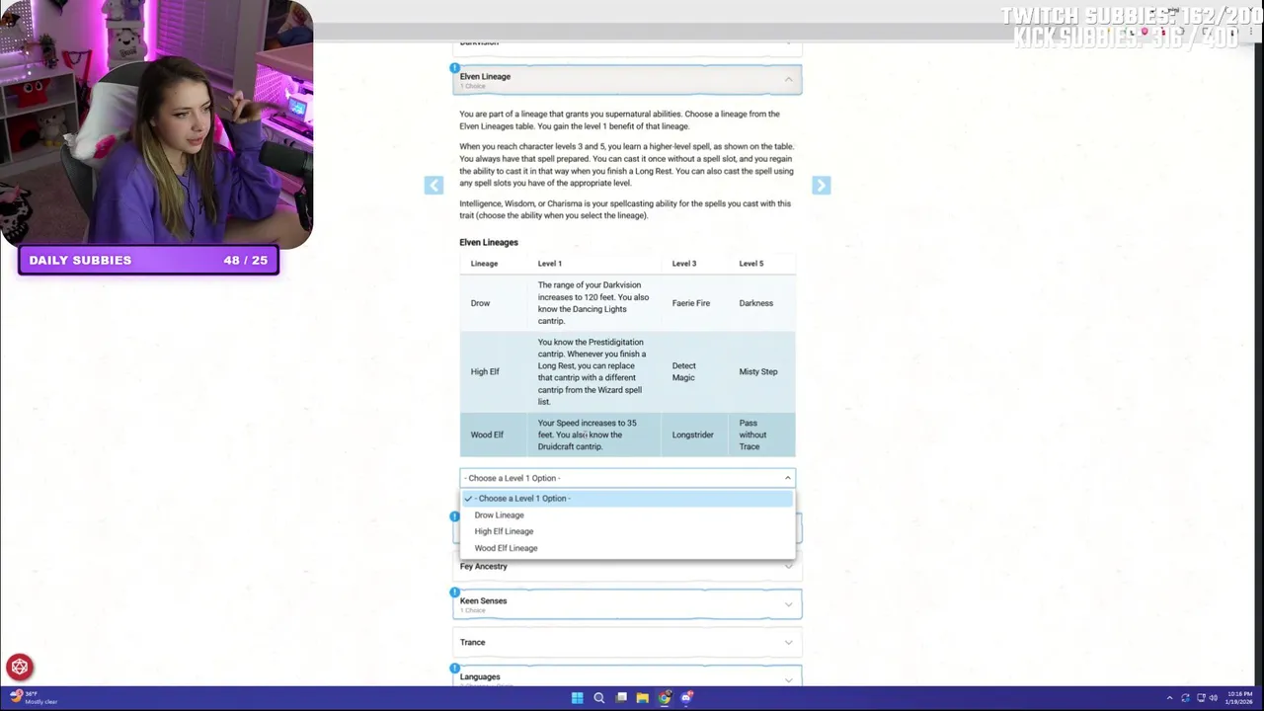Click the Wood Elf row label in table

click(487, 434)
